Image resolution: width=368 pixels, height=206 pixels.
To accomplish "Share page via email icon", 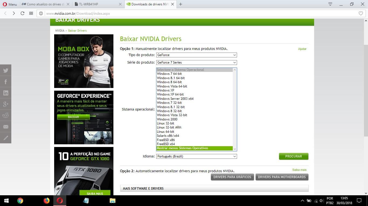I will [6, 127].
